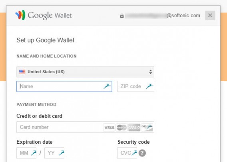
Task: Open the United States (US) country dropdown
Action: [85, 72]
